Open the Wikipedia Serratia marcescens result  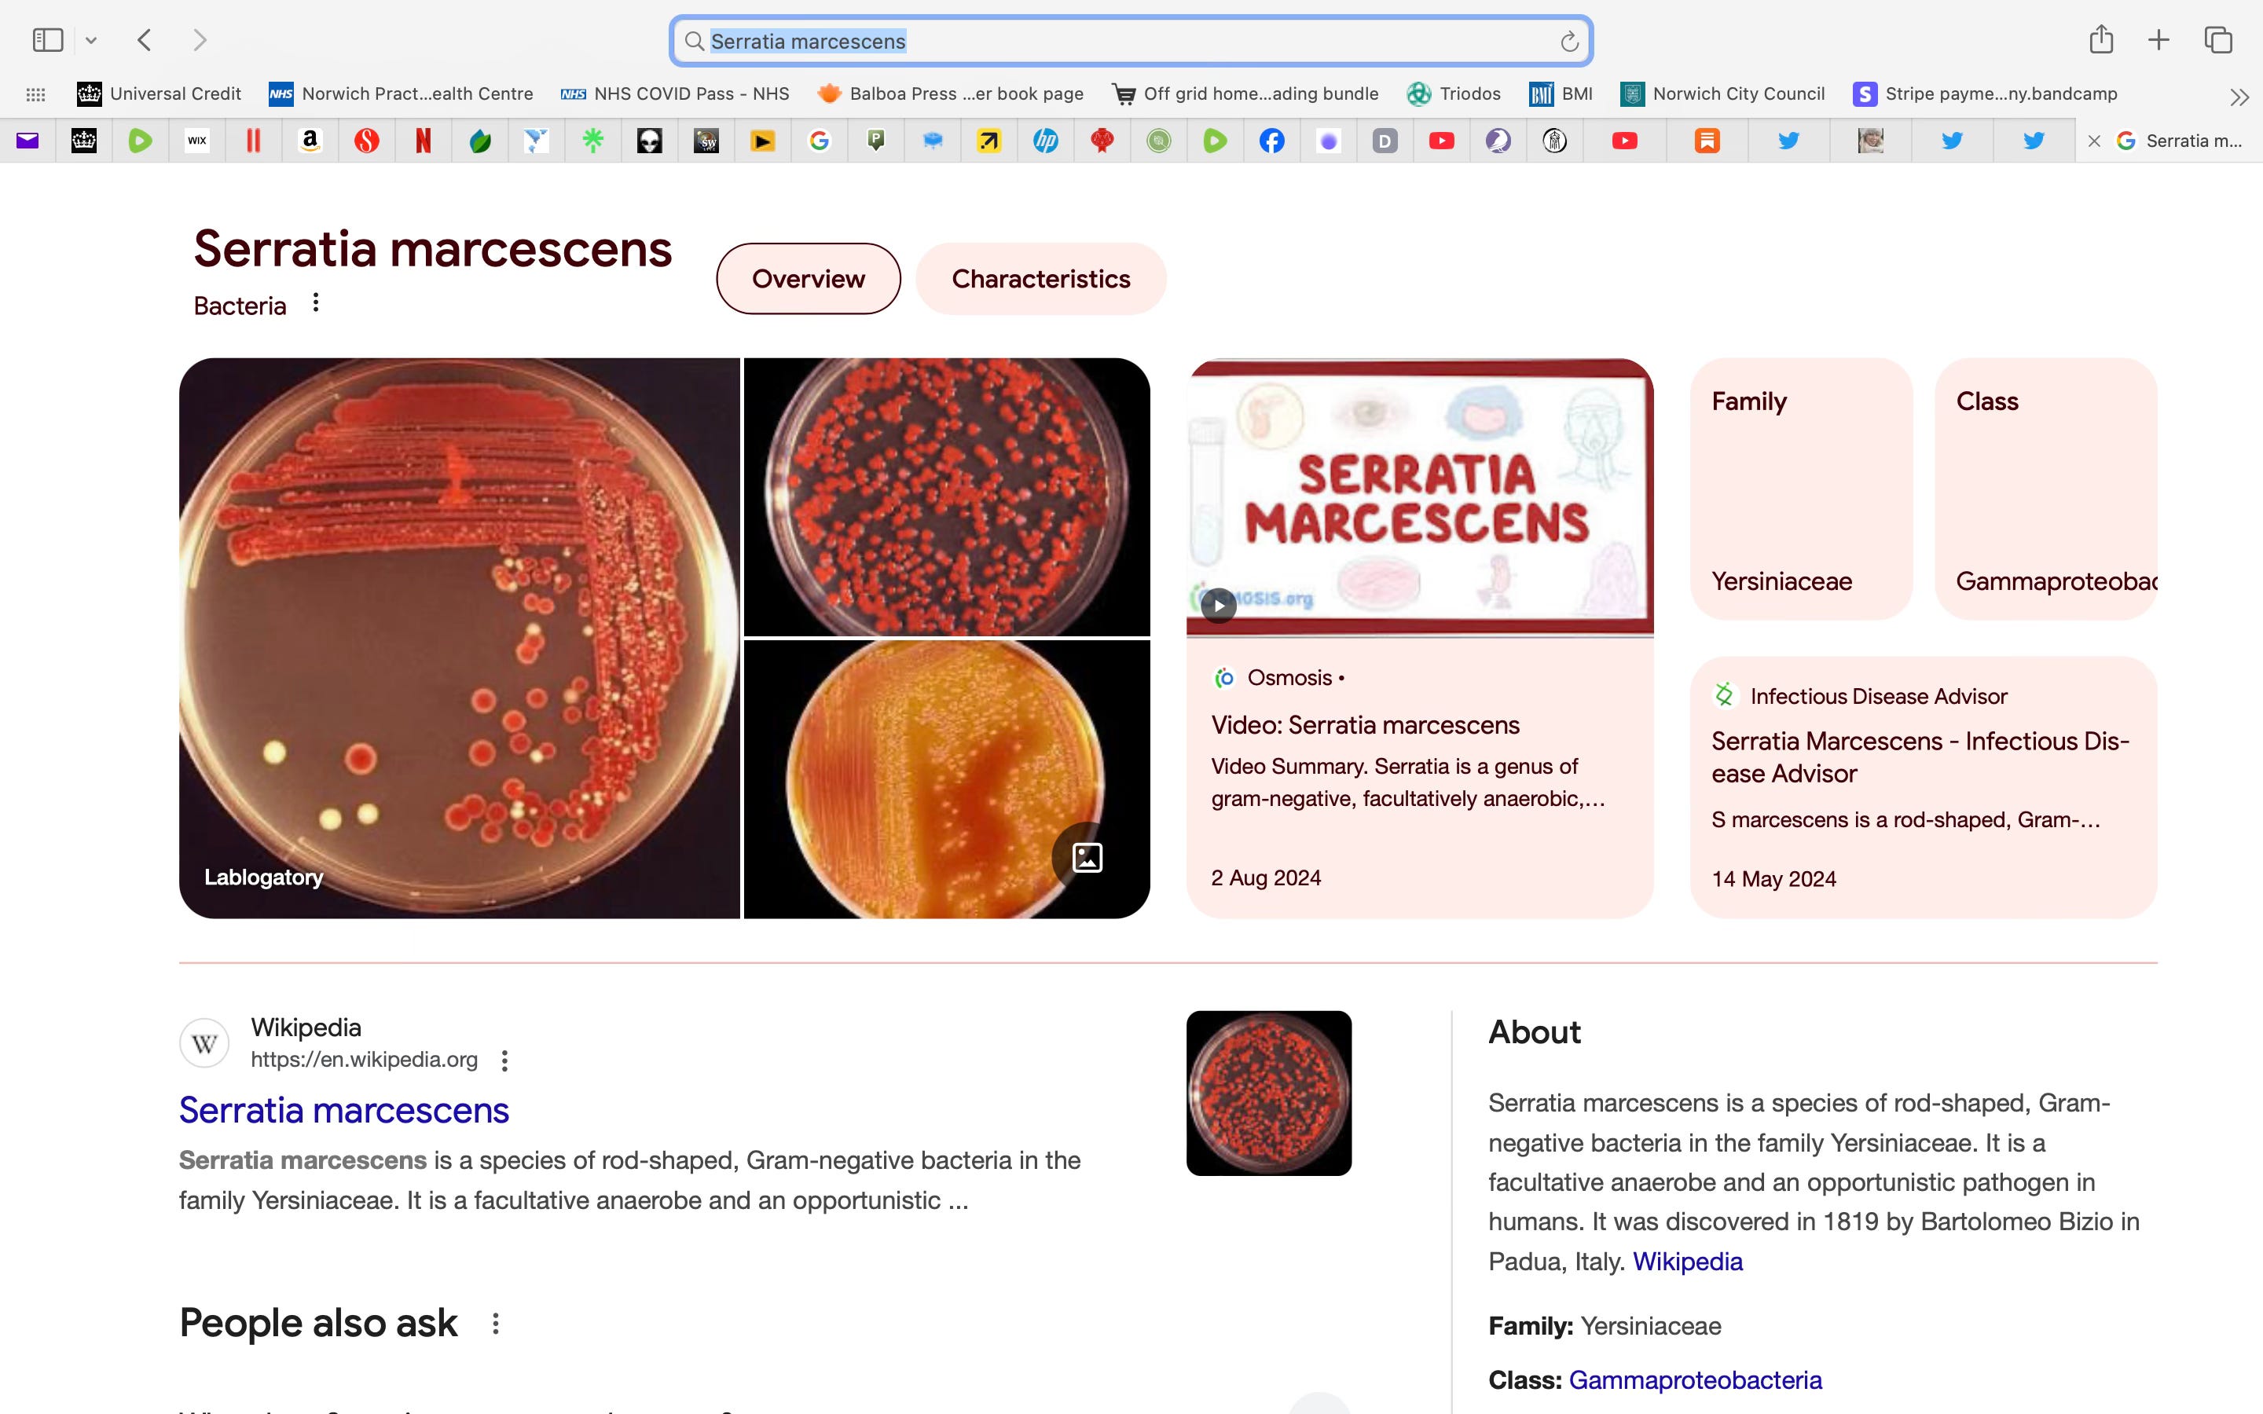(x=344, y=1110)
